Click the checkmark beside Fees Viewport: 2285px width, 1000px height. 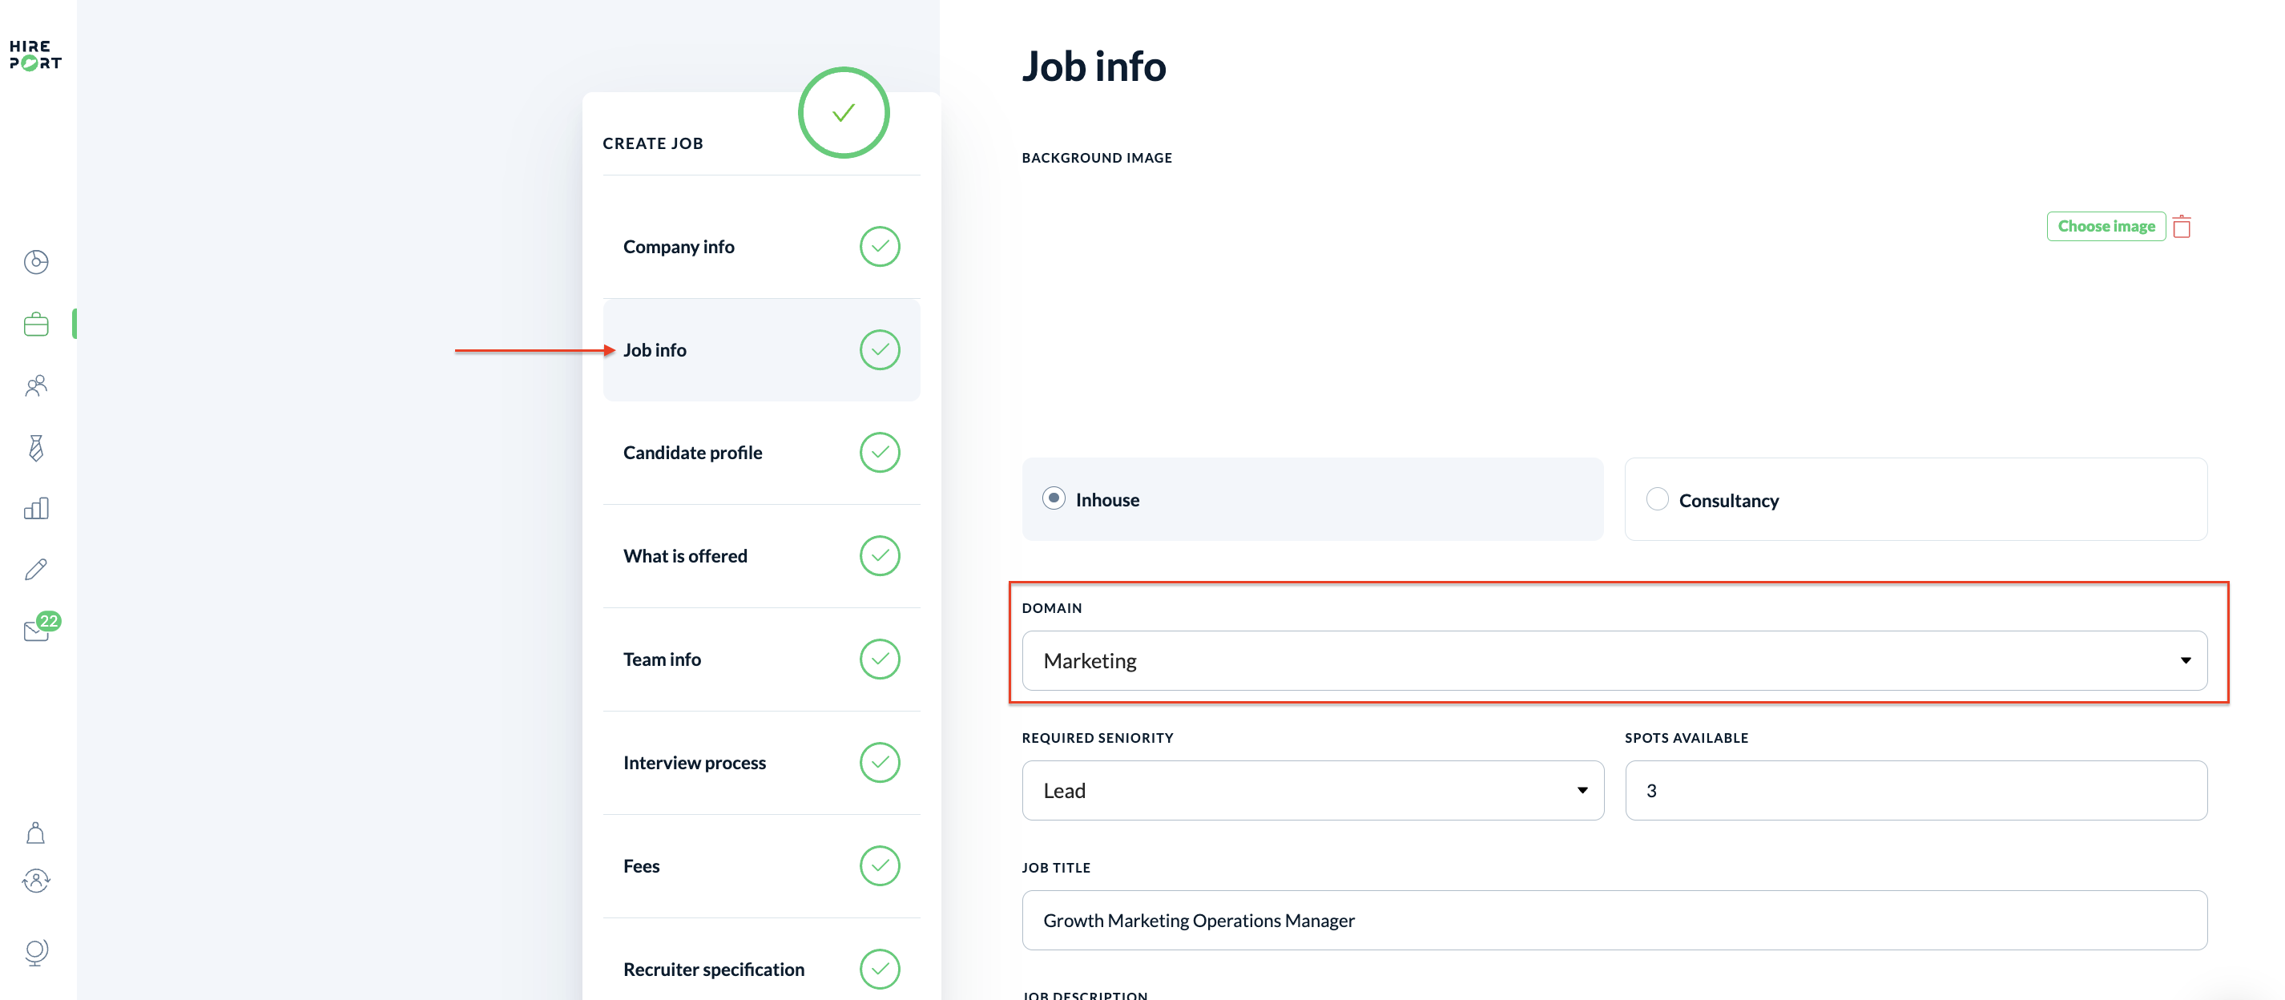[879, 866]
